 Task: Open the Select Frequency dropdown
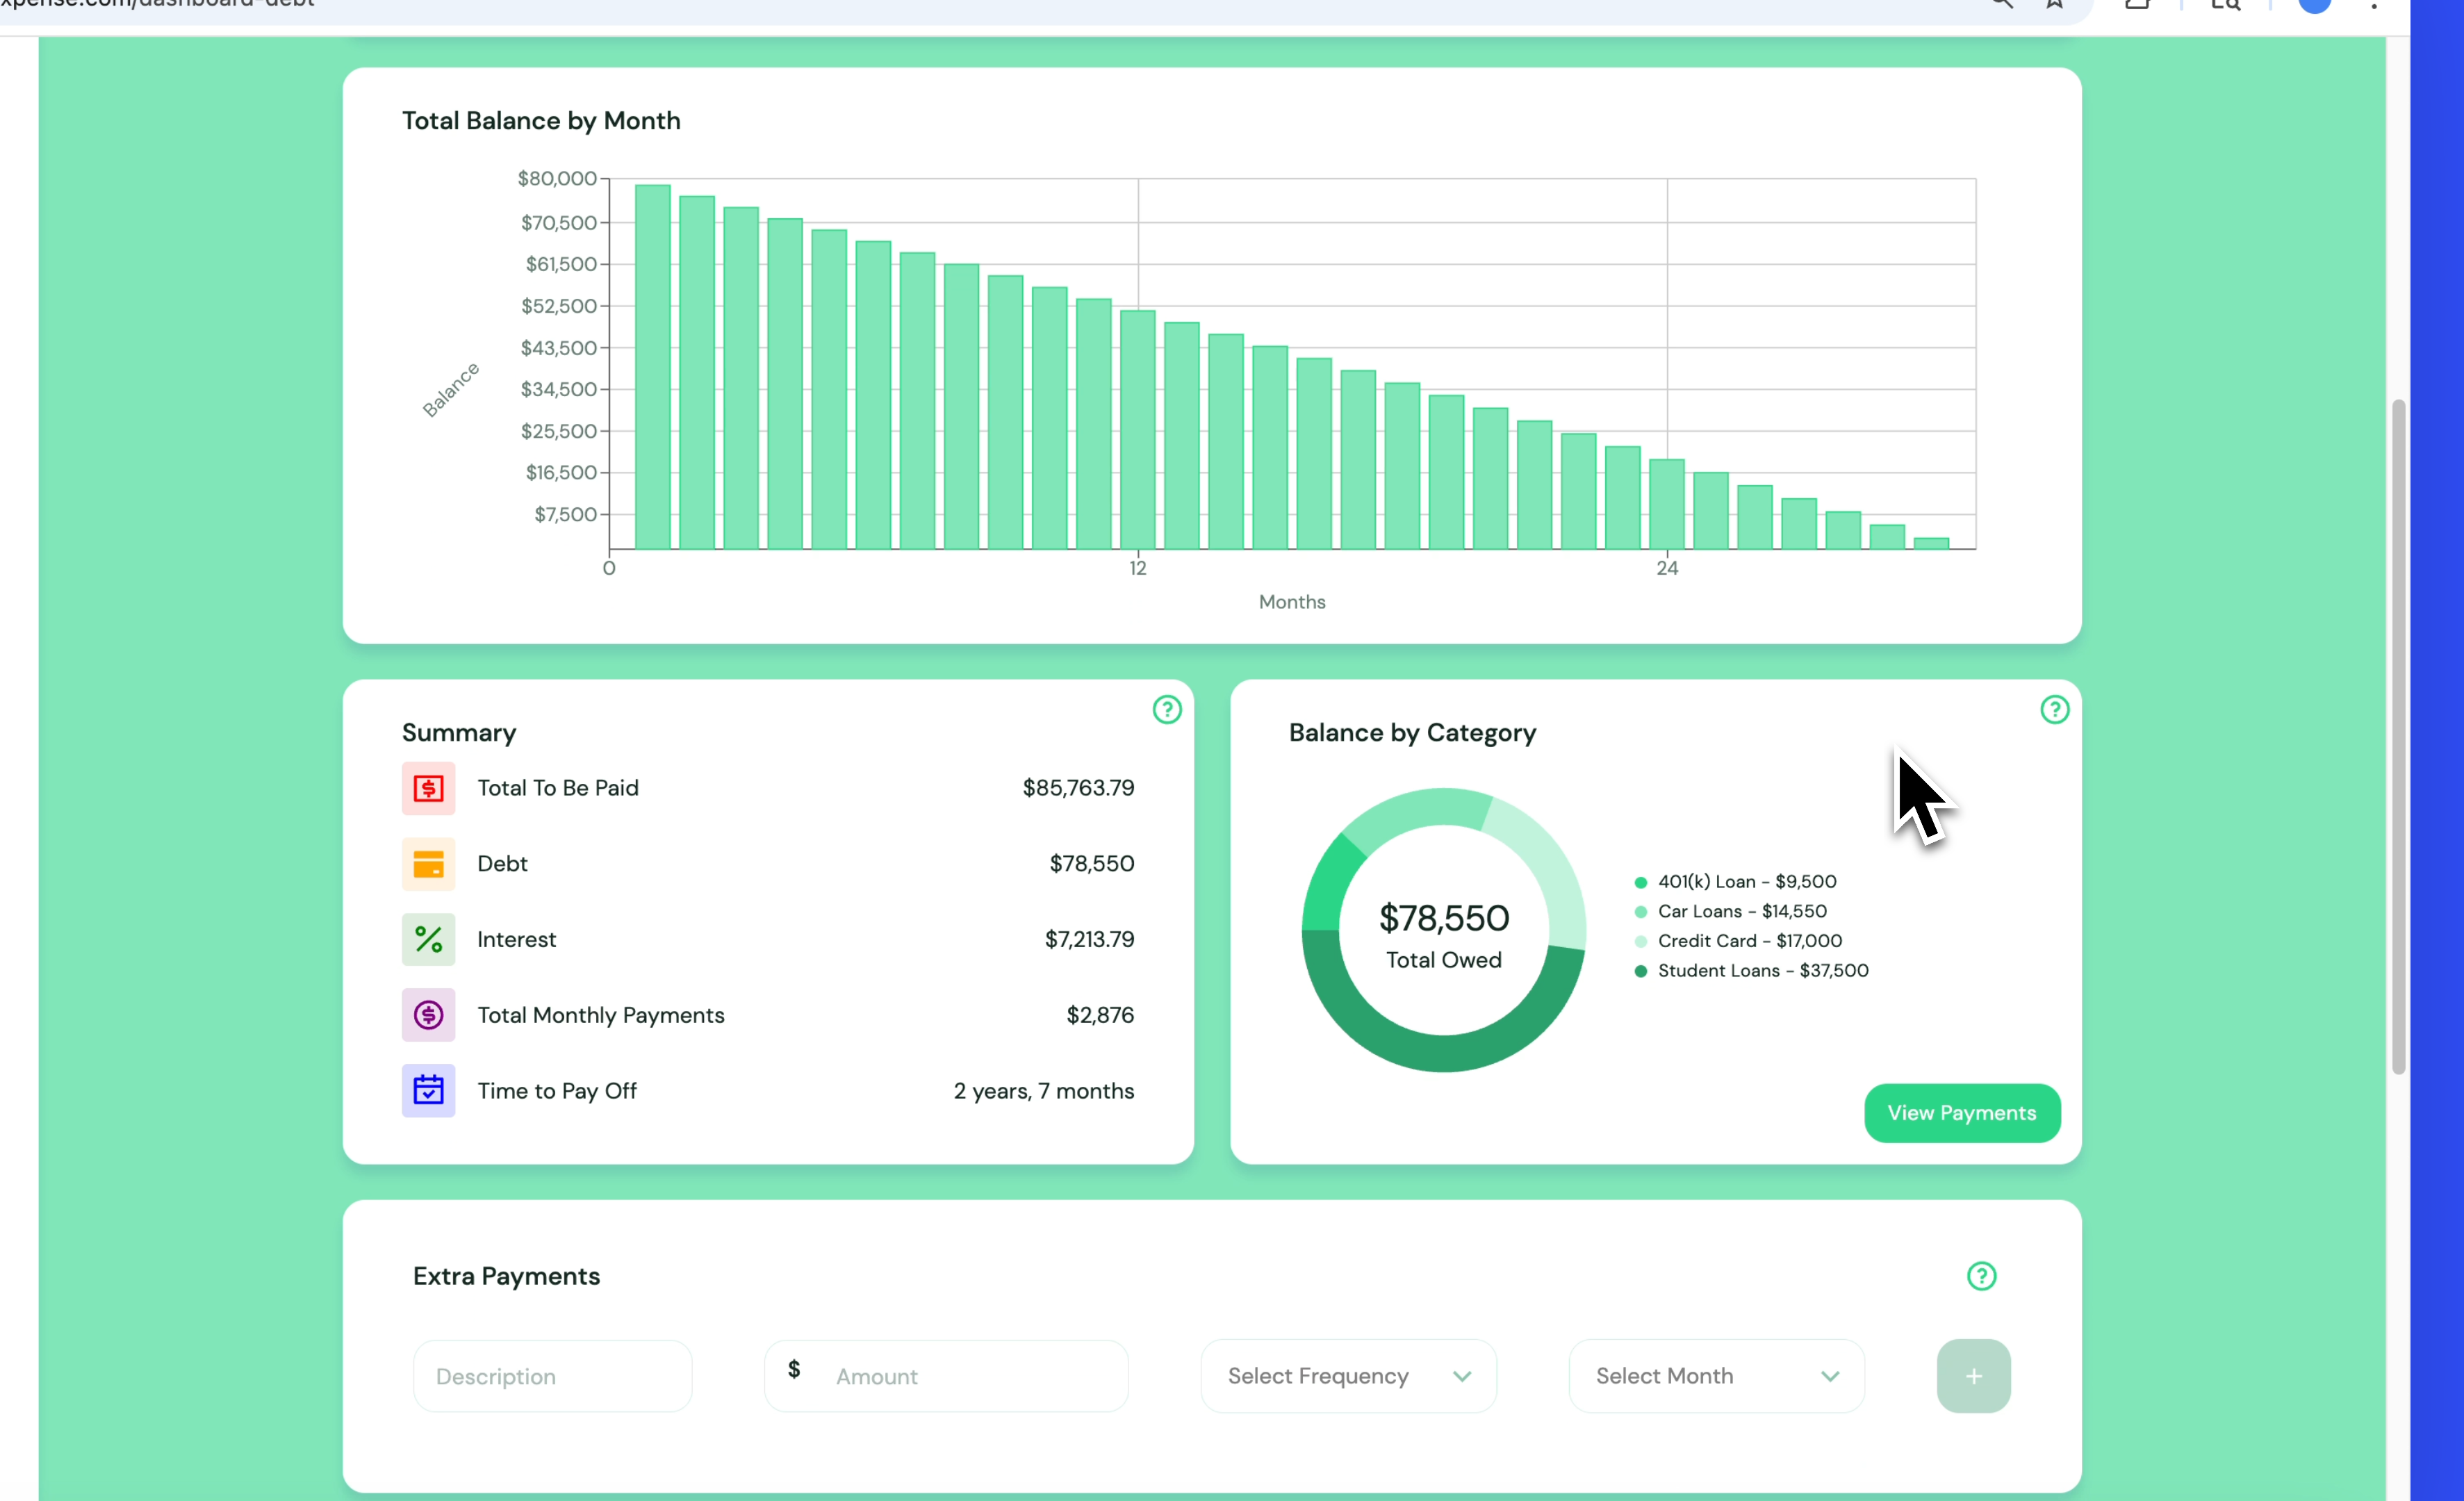[x=1348, y=1376]
